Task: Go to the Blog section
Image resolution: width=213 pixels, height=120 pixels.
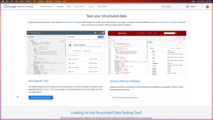Action: click(x=69, y=7)
